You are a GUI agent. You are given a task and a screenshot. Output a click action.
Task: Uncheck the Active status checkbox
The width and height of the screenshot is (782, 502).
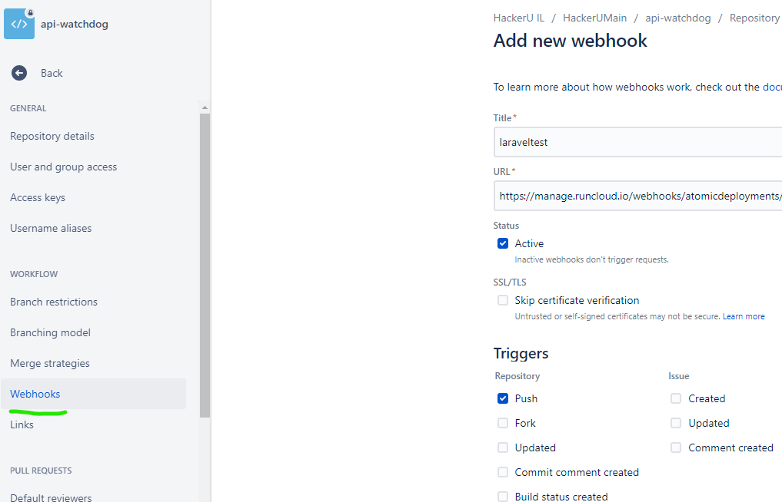(503, 243)
